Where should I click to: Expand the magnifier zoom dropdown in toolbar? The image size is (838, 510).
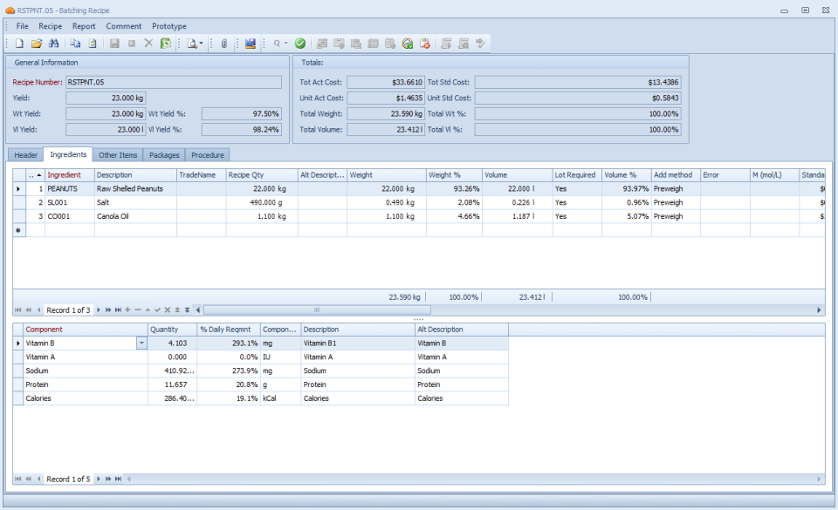285,43
